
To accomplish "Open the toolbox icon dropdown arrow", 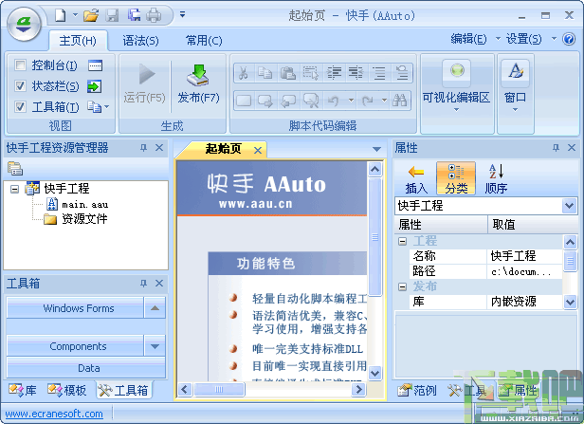I will pyautogui.click(x=107, y=107).
